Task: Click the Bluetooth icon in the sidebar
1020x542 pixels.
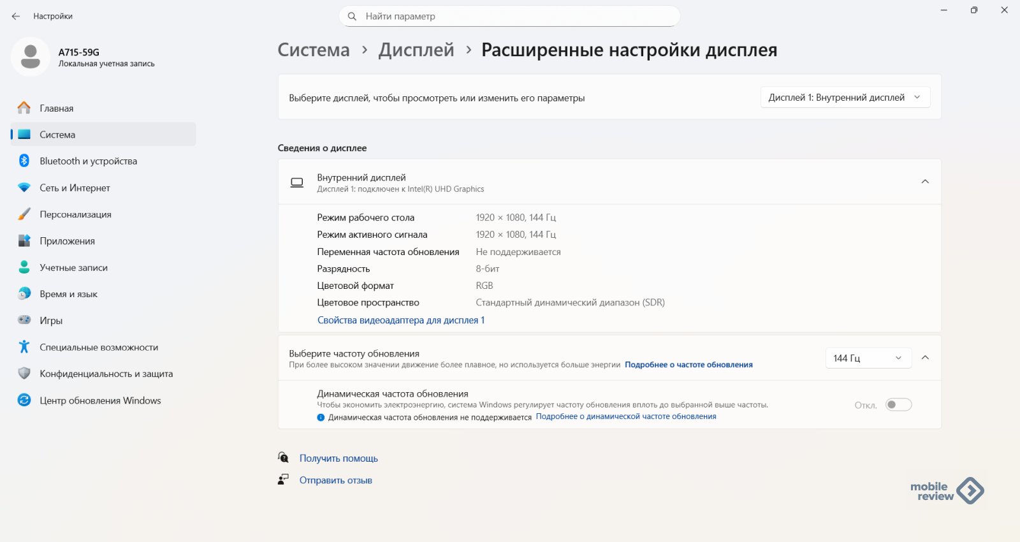Action: pyautogui.click(x=24, y=161)
